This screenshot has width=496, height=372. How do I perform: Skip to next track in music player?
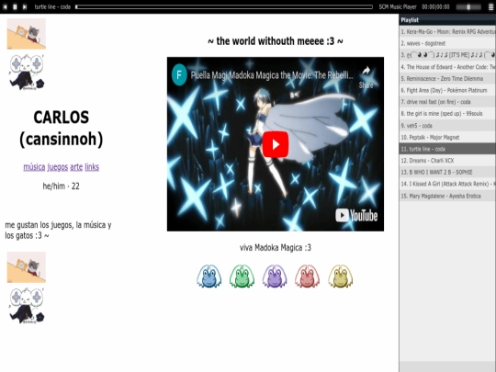25,6
